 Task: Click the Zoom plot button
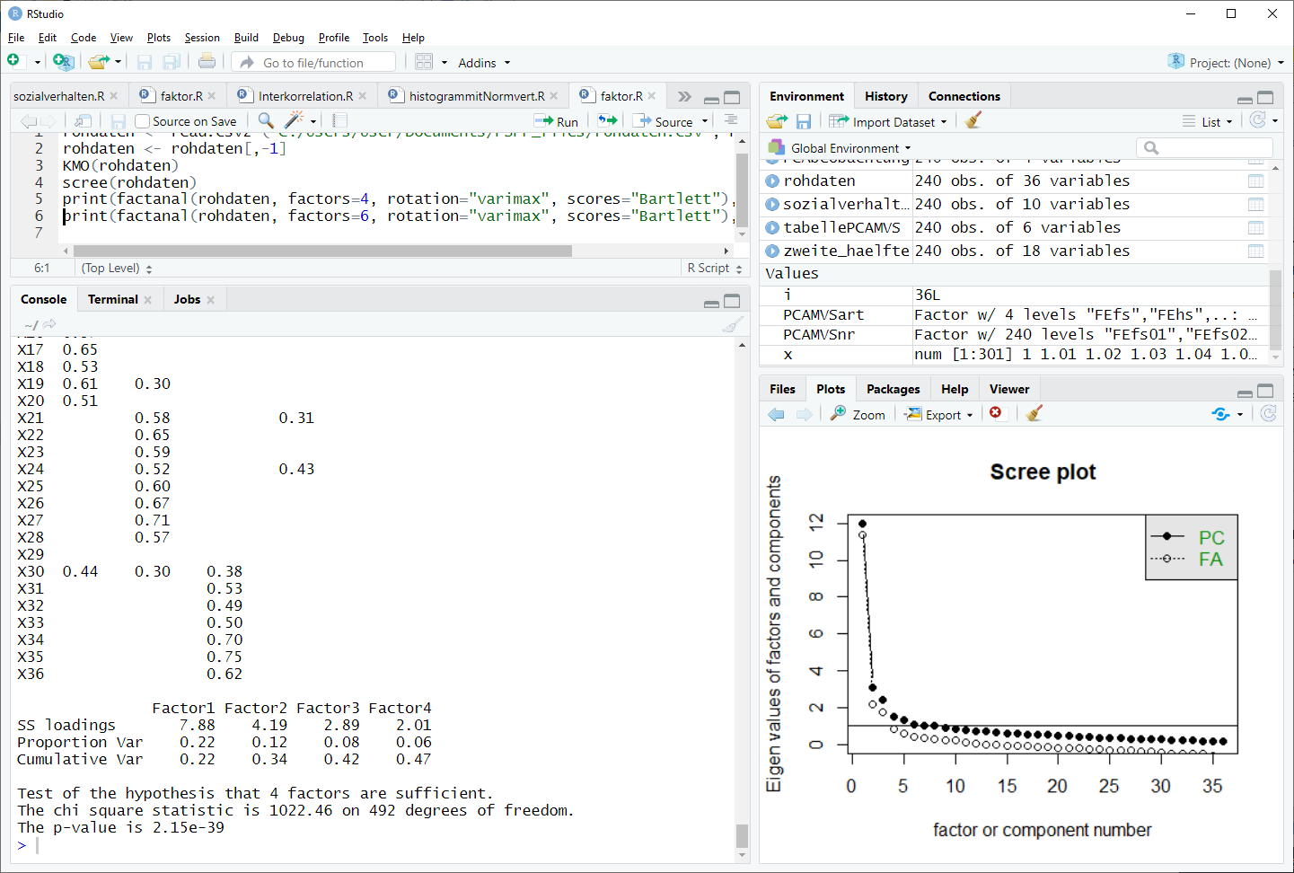(x=858, y=414)
